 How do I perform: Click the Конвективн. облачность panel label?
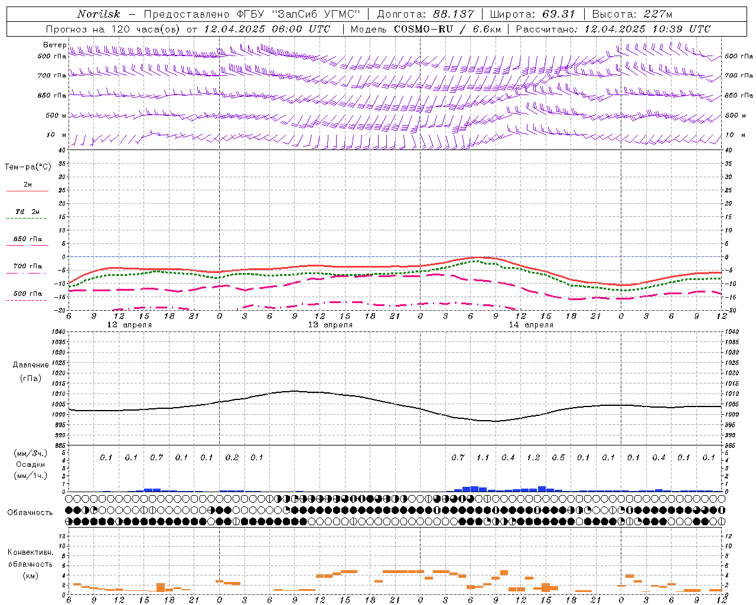pos(30,558)
